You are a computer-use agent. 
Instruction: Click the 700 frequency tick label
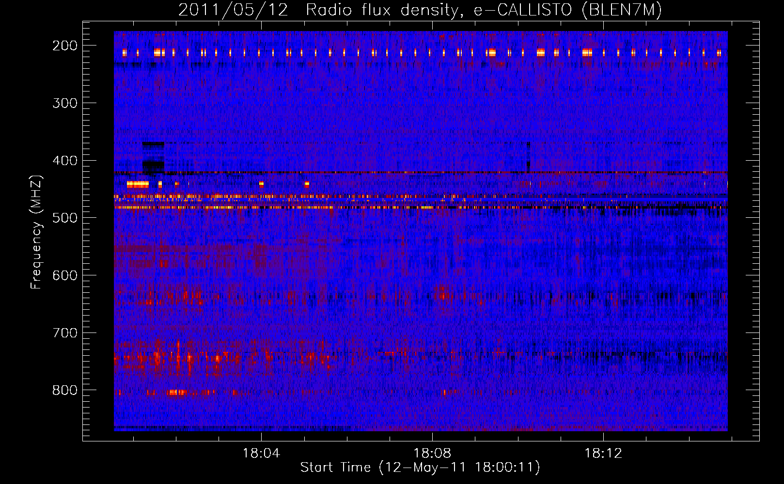[x=65, y=333]
